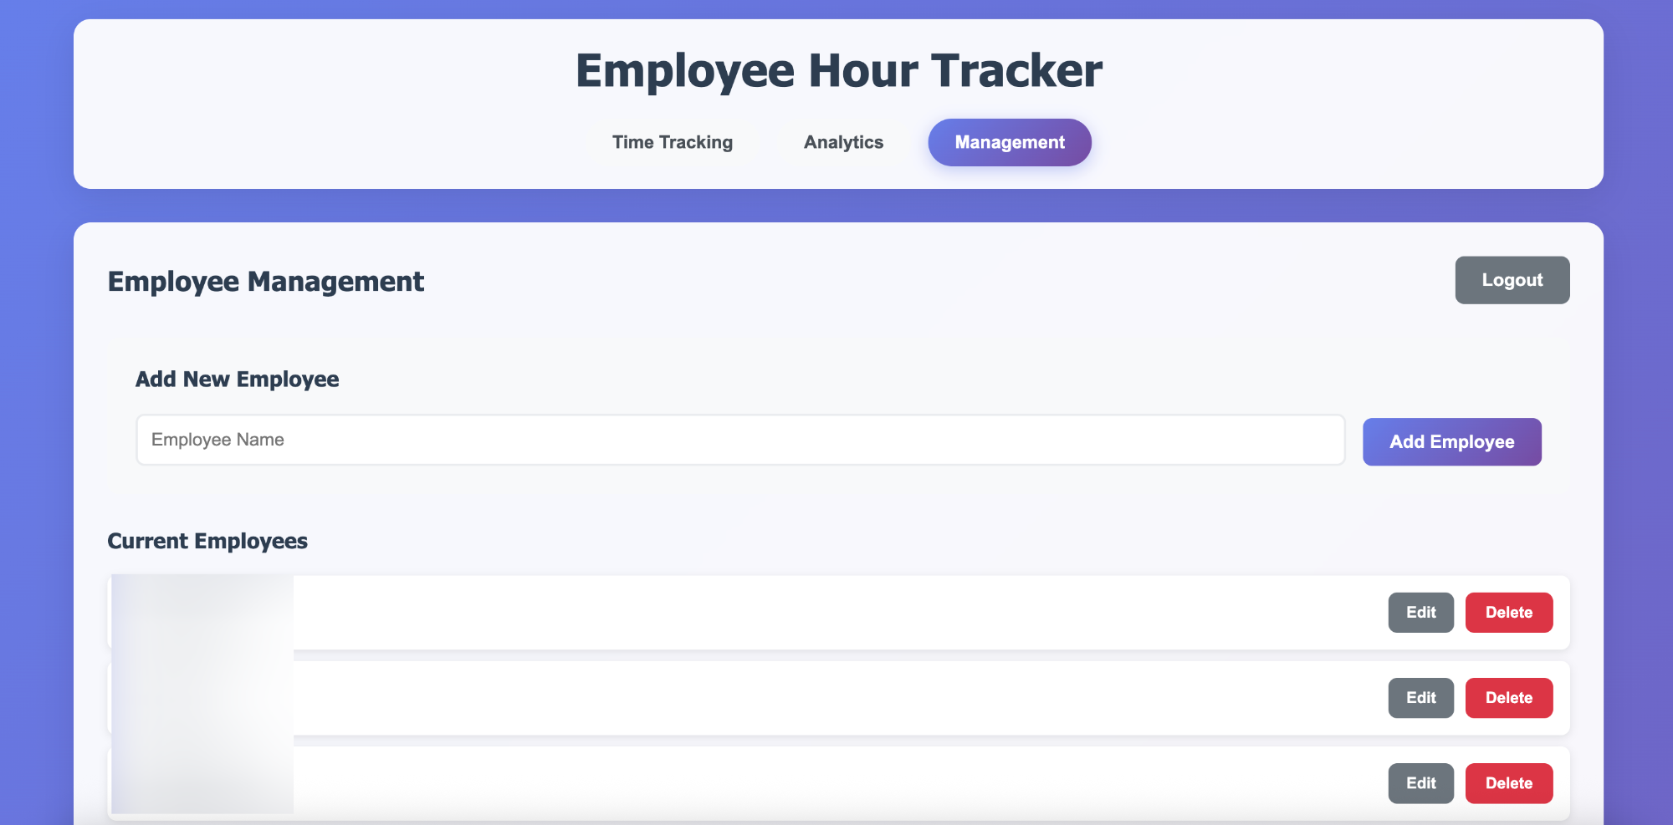
Task: Open the Analytics tab
Action: click(x=843, y=142)
